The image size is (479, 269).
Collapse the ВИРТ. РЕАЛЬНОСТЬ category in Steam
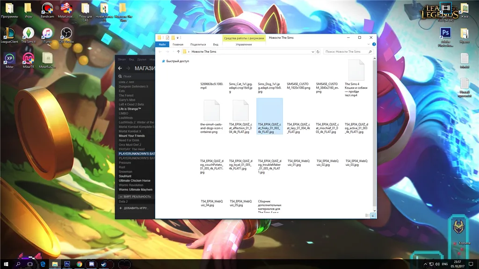121,197
